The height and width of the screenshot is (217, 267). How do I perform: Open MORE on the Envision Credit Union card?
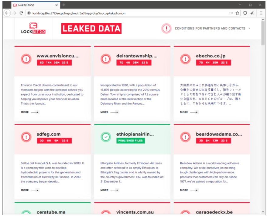[x=30, y=112]
